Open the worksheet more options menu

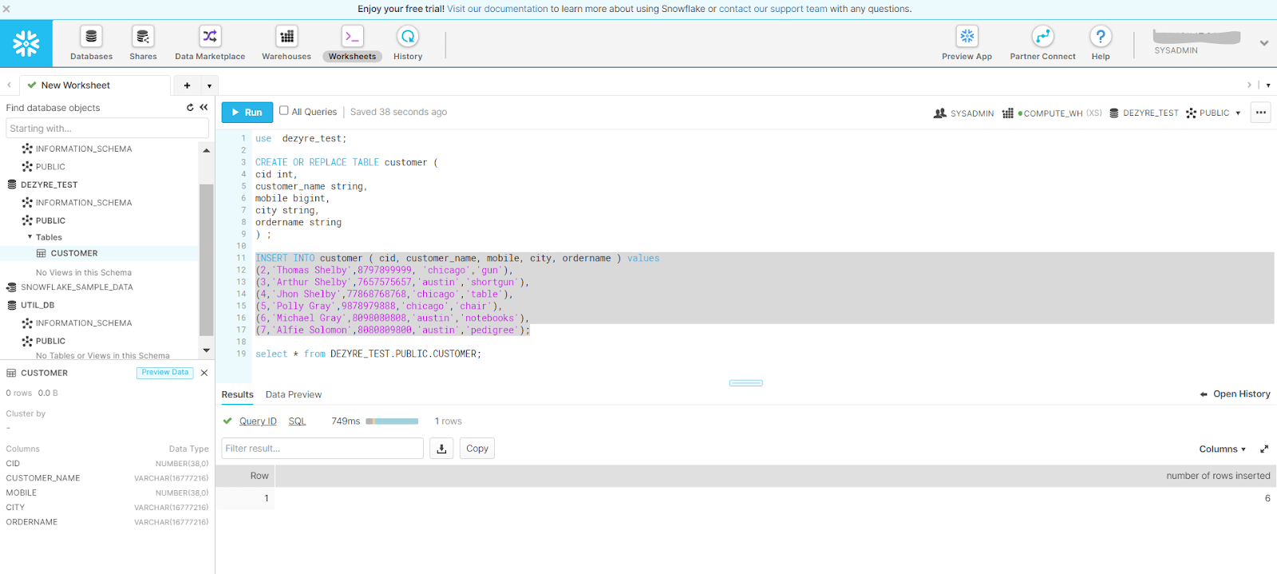1261,113
